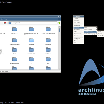Viewport: 104px width, 104px height.
Task: Open the bhagwad_gita folder icon
Action: point(15,59)
